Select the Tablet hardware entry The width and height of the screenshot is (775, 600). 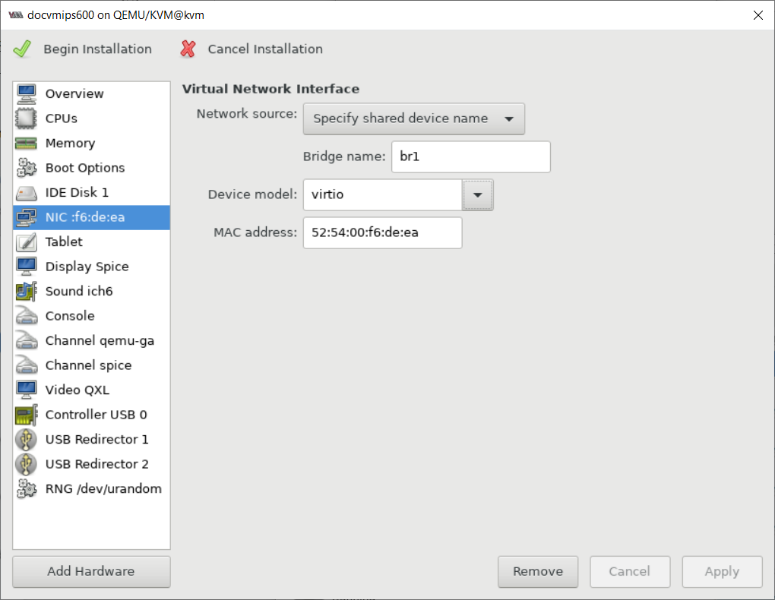coord(91,242)
